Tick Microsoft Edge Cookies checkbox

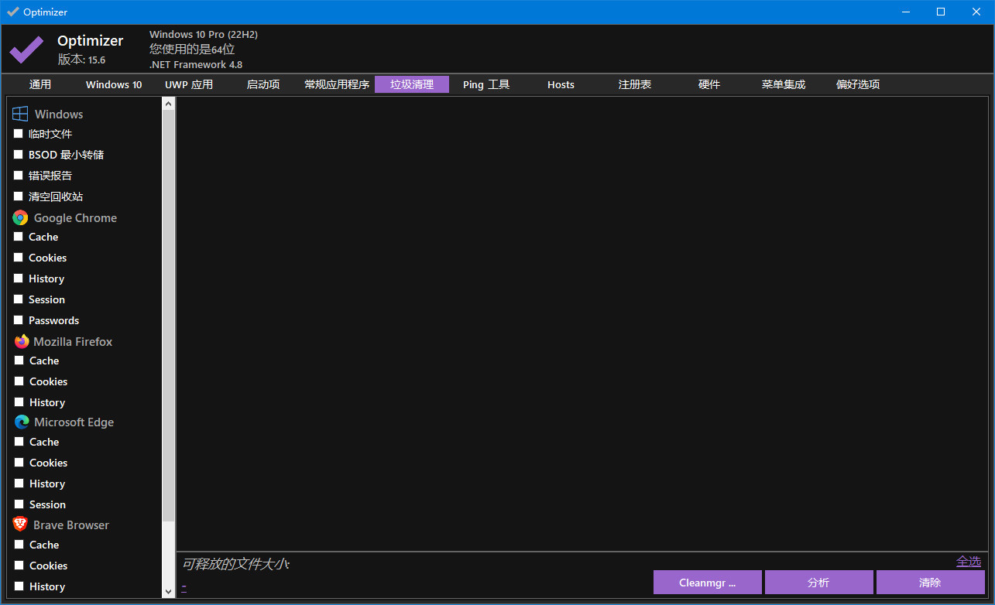19,462
